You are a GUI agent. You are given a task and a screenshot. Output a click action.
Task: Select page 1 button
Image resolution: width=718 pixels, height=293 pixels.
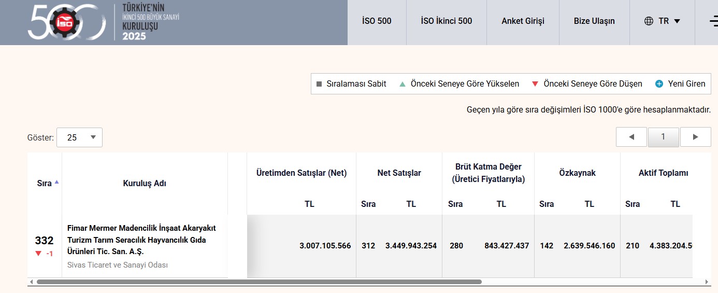[x=663, y=137]
